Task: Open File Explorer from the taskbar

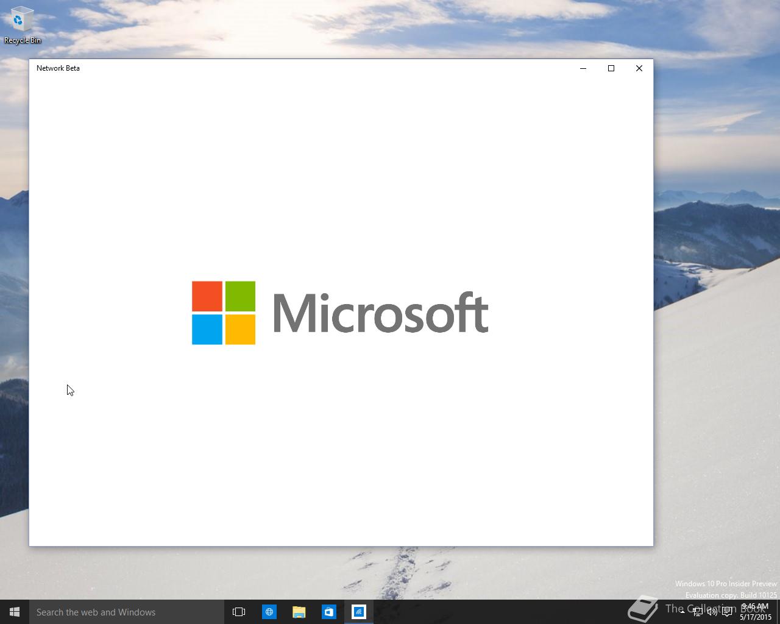Action: tap(299, 612)
